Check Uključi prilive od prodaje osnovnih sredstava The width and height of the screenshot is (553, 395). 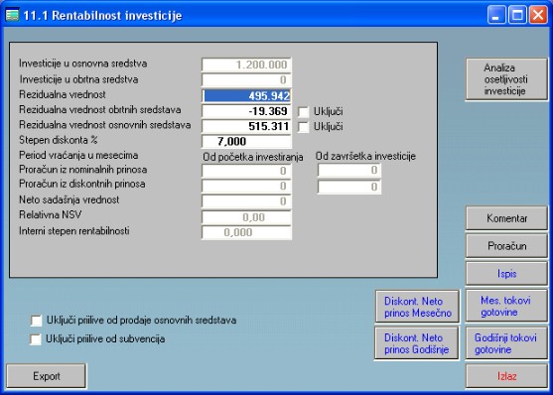click(36, 321)
